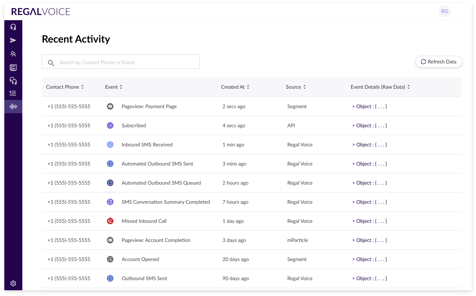Screen dimensions: 476x296
Task: Click the task list card icon in sidebar
Action: tap(13, 67)
